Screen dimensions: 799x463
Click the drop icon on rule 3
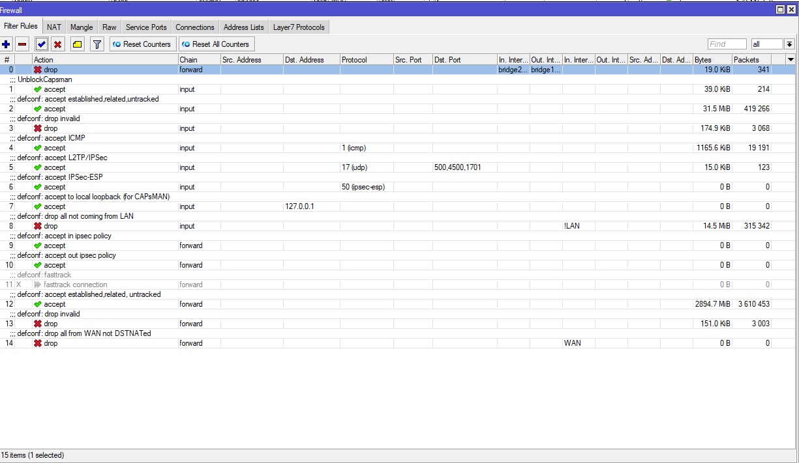[x=38, y=128]
